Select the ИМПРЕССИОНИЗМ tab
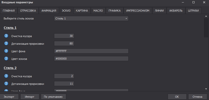The width and height of the screenshot is (209, 100). coord(138,11)
